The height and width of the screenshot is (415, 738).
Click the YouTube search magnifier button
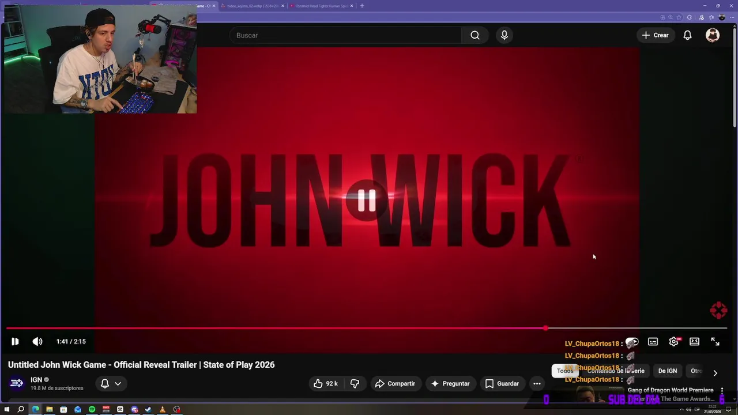point(475,35)
